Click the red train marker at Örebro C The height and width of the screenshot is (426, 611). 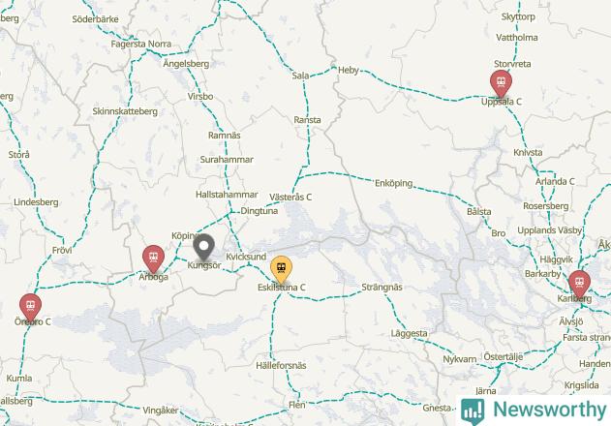click(x=30, y=307)
